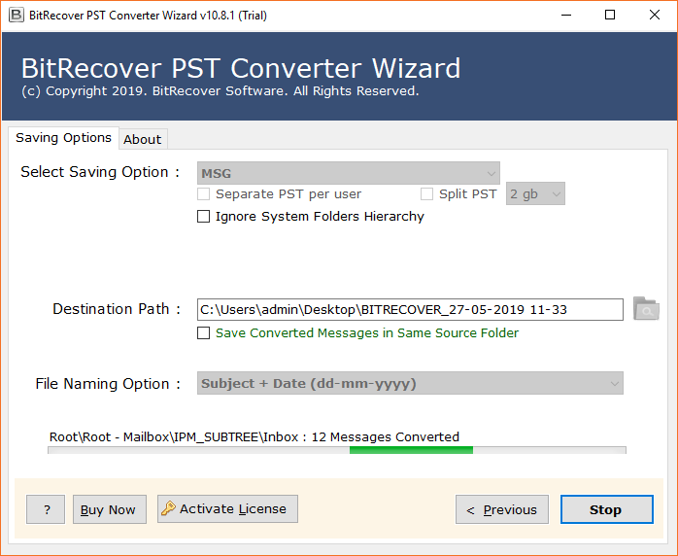678x556 pixels.
Task: Click the Buy Now button
Action: (x=110, y=509)
